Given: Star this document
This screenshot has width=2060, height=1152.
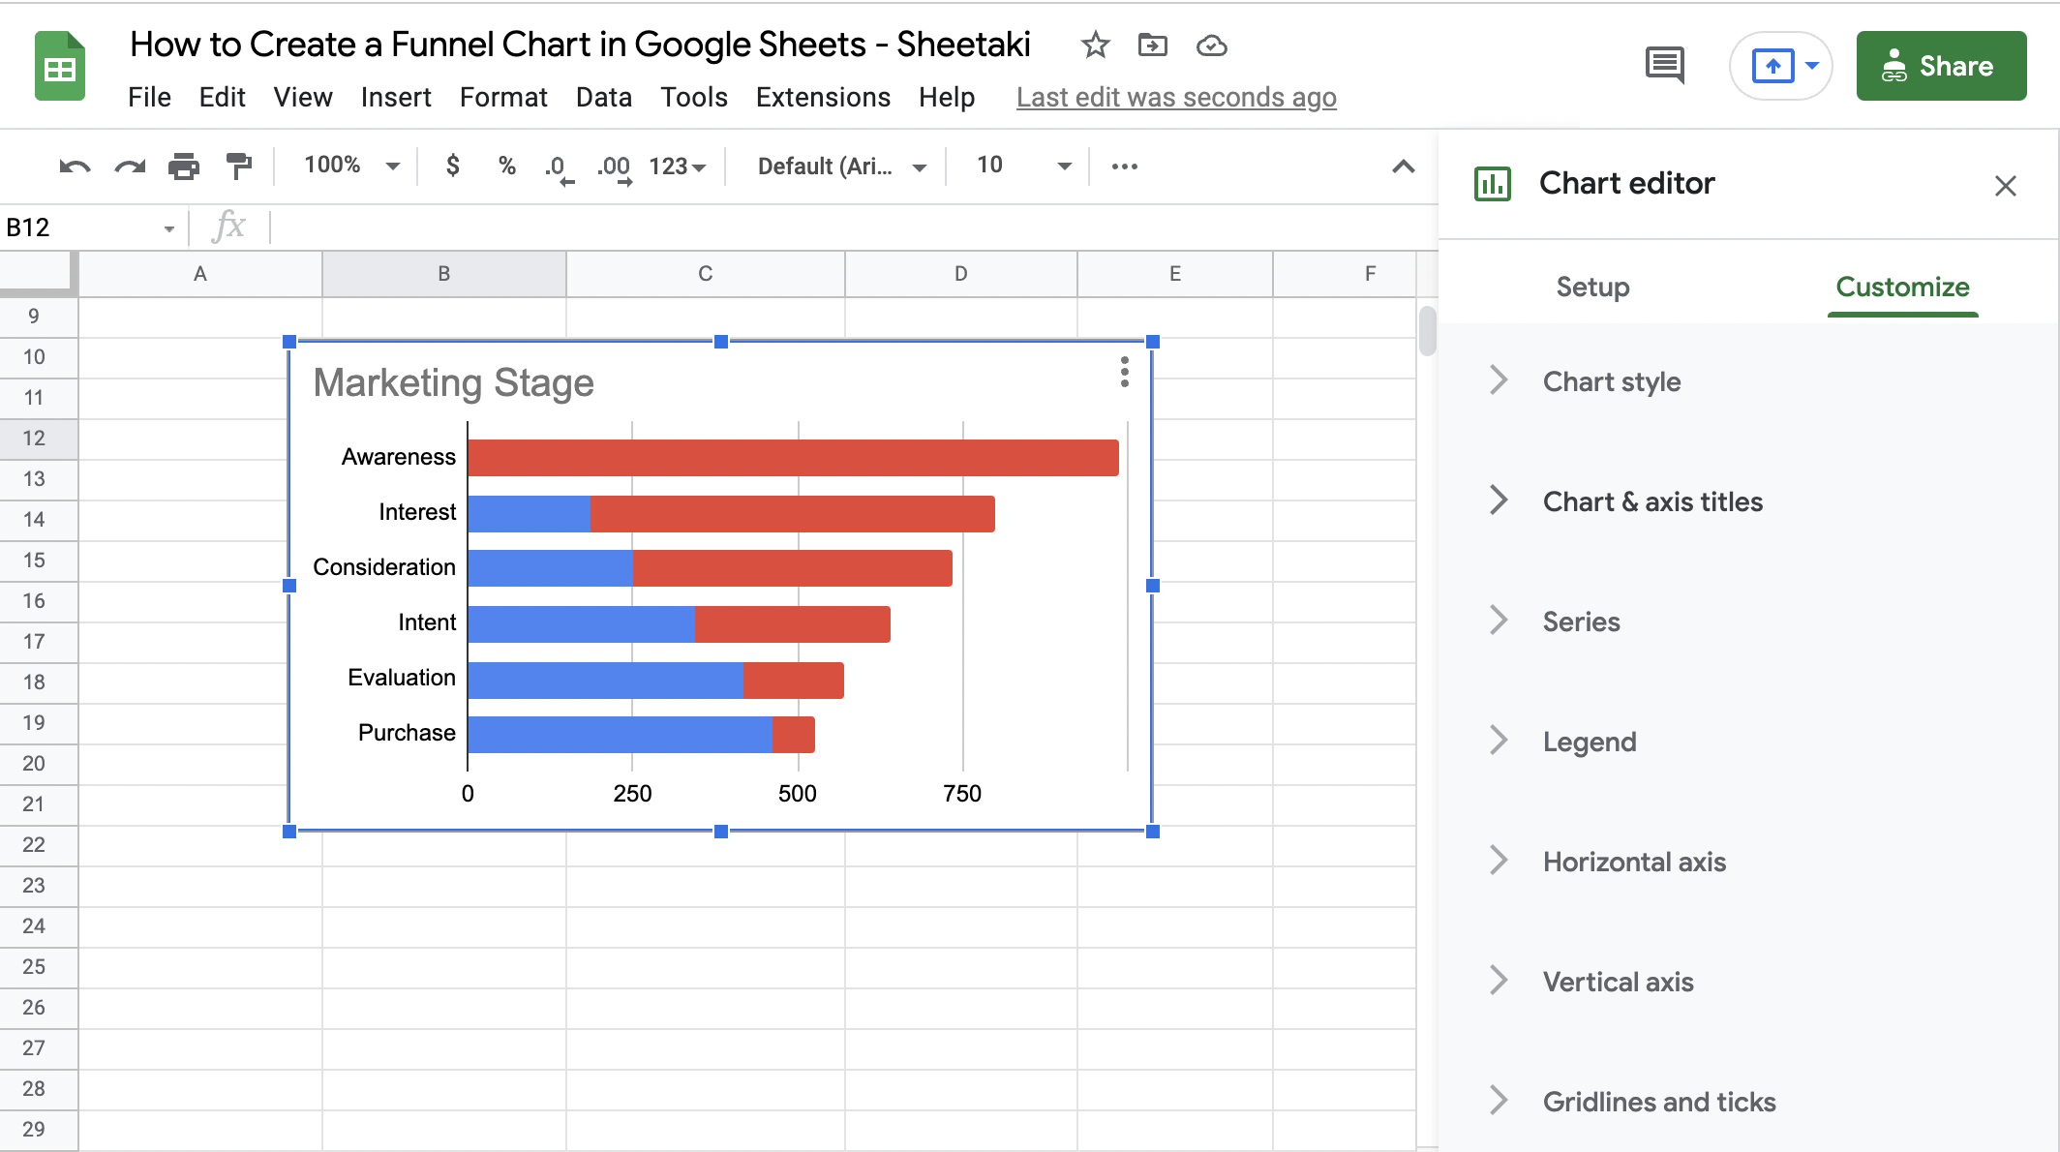Looking at the screenshot, I should click(1095, 45).
